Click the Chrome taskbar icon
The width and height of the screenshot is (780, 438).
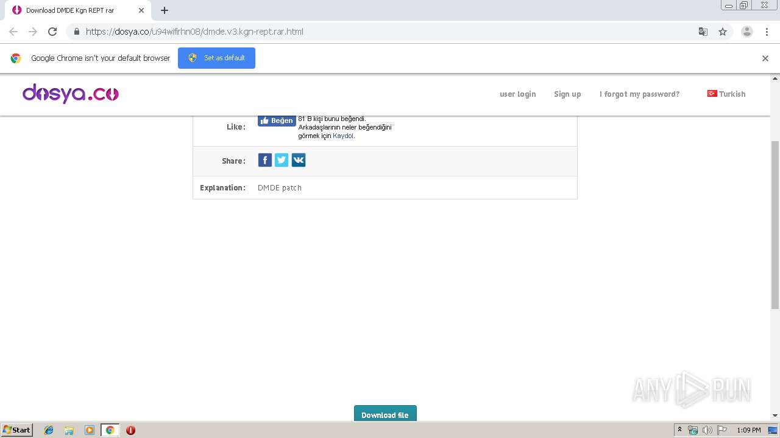pos(110,430)
